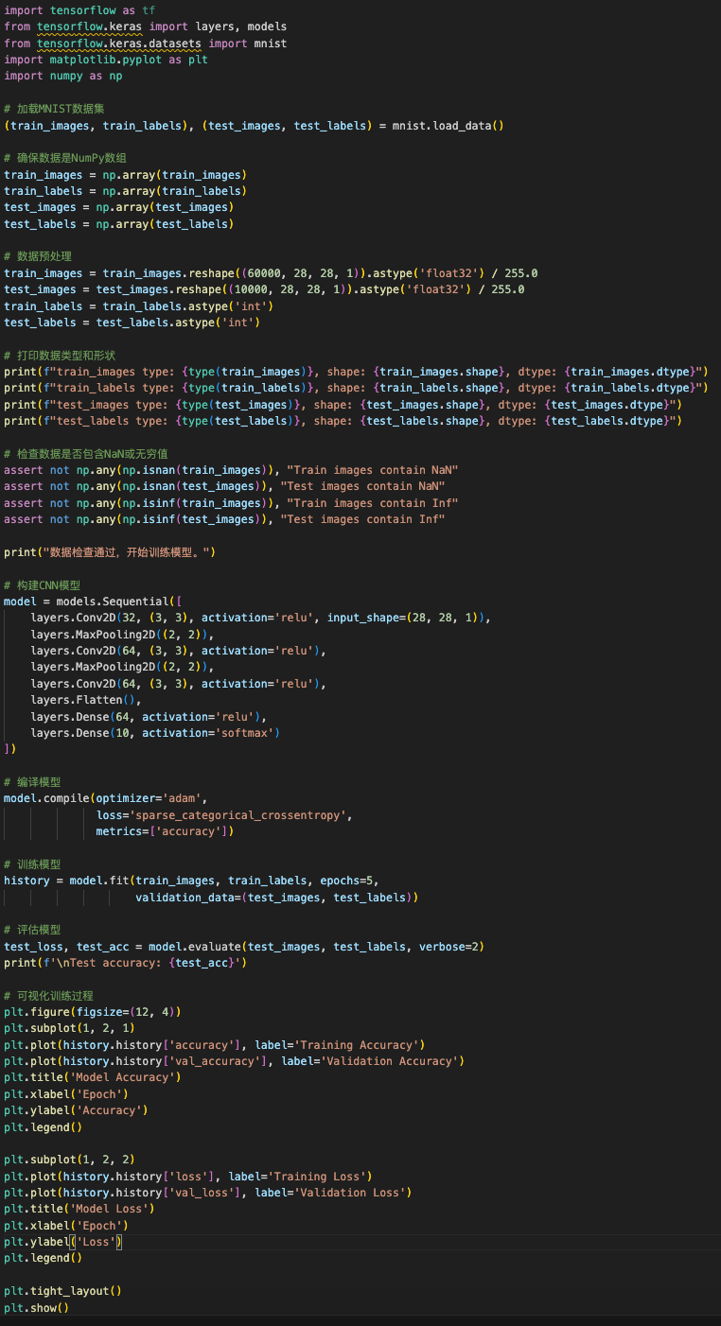Screen dimensions: 721x1326
Task: Click the line 'layers.Flatten(),'
Action: click(85, 700)
